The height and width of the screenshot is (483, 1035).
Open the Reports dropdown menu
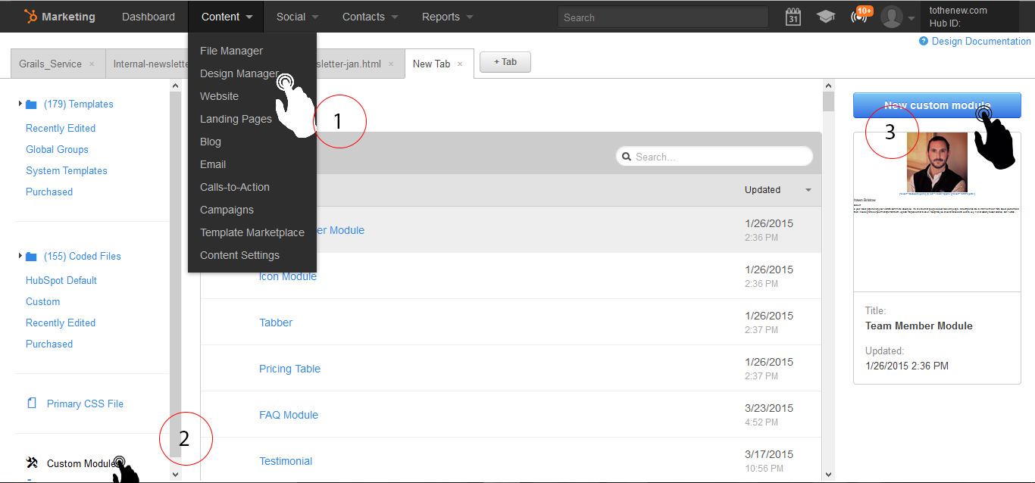(x=447, y=17)
